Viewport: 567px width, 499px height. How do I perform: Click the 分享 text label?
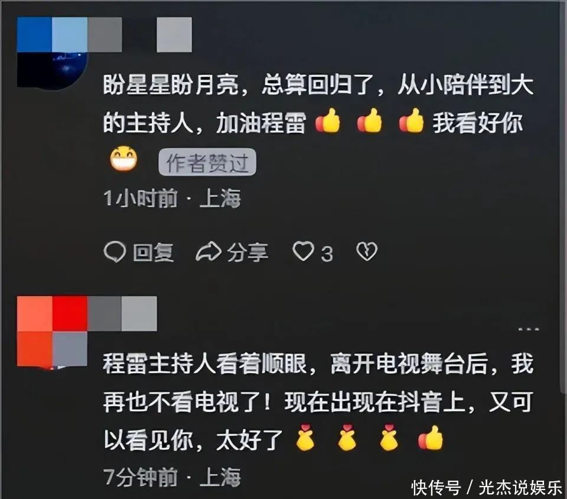coord(247,252)
